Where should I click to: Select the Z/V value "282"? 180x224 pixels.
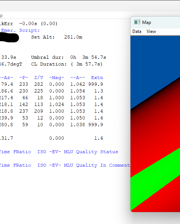tap(39, 84)
